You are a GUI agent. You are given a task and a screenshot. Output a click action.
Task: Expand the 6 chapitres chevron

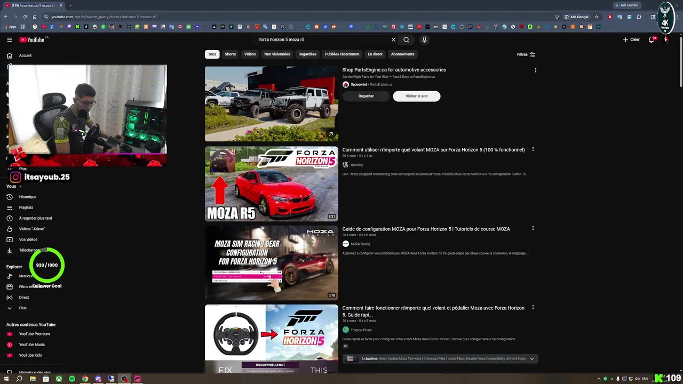(x=531, y=359)
